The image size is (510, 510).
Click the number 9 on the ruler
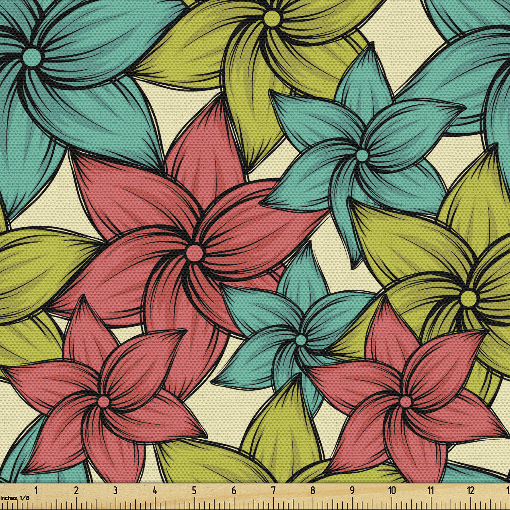click(352, 490)
